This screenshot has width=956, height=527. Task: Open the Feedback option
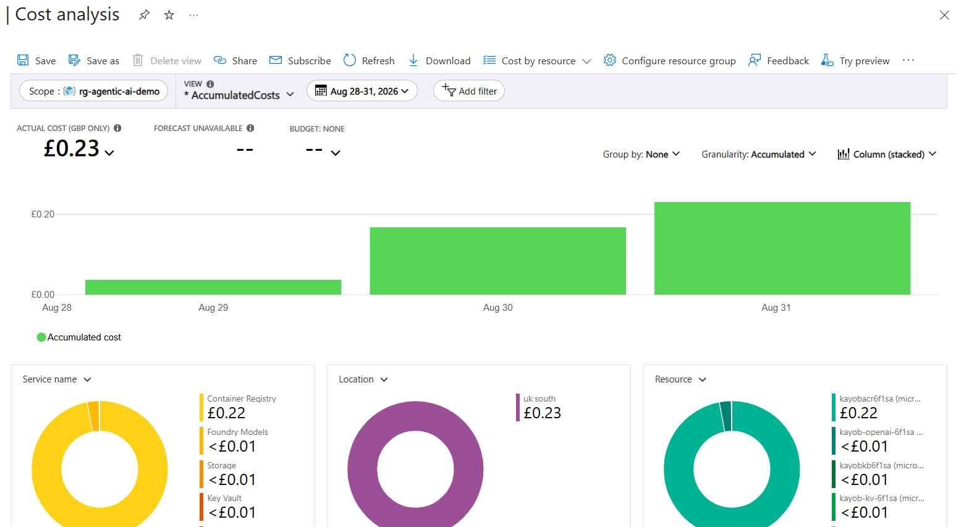[x=779, y=60]
